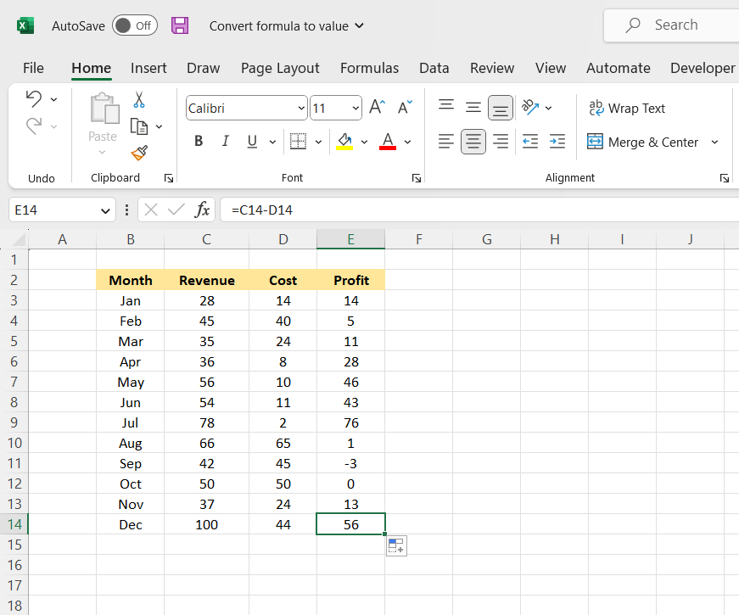Apply the yellow Fill Color swatch
The image size is (739, 615).
[344, 142]
